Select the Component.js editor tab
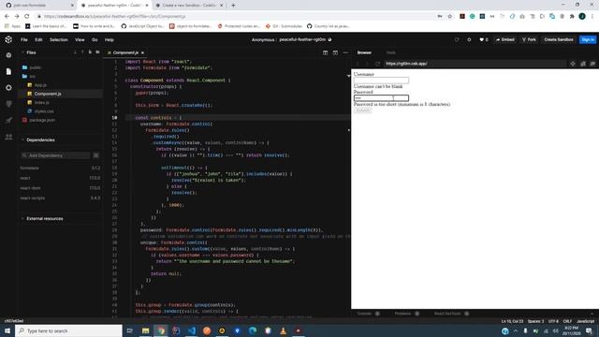 point(125,52)
